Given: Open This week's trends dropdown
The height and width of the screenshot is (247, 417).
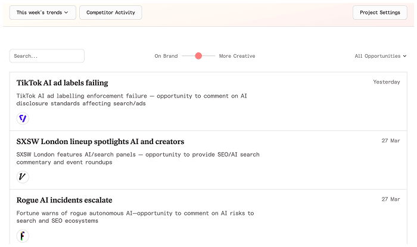Looking at the screenshot, I should [42, 12].
